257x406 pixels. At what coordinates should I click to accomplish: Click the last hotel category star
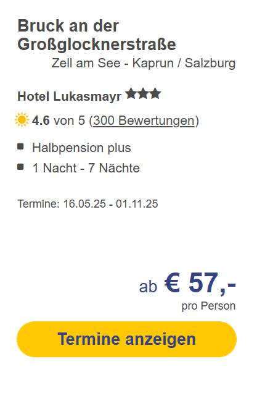tap(155, 93)
